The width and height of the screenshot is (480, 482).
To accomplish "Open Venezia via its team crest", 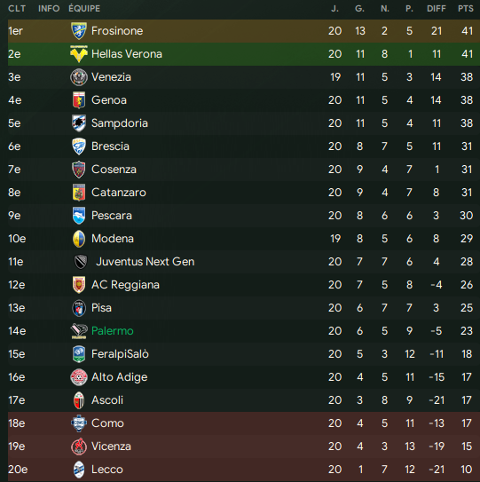I will pyautogui.click(x=79, y=77).
